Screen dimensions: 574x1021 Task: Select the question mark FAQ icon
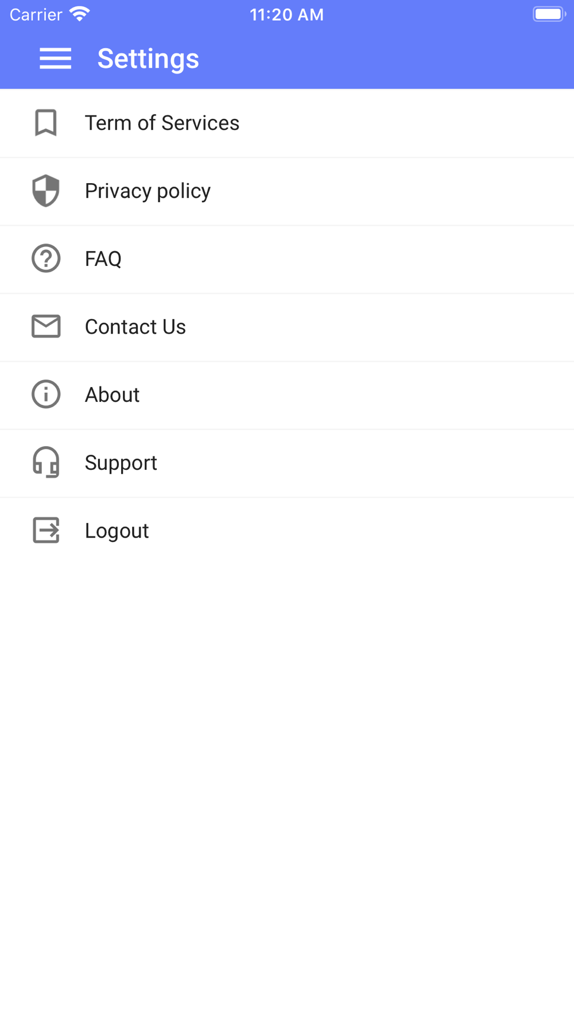tap(46, 258)
